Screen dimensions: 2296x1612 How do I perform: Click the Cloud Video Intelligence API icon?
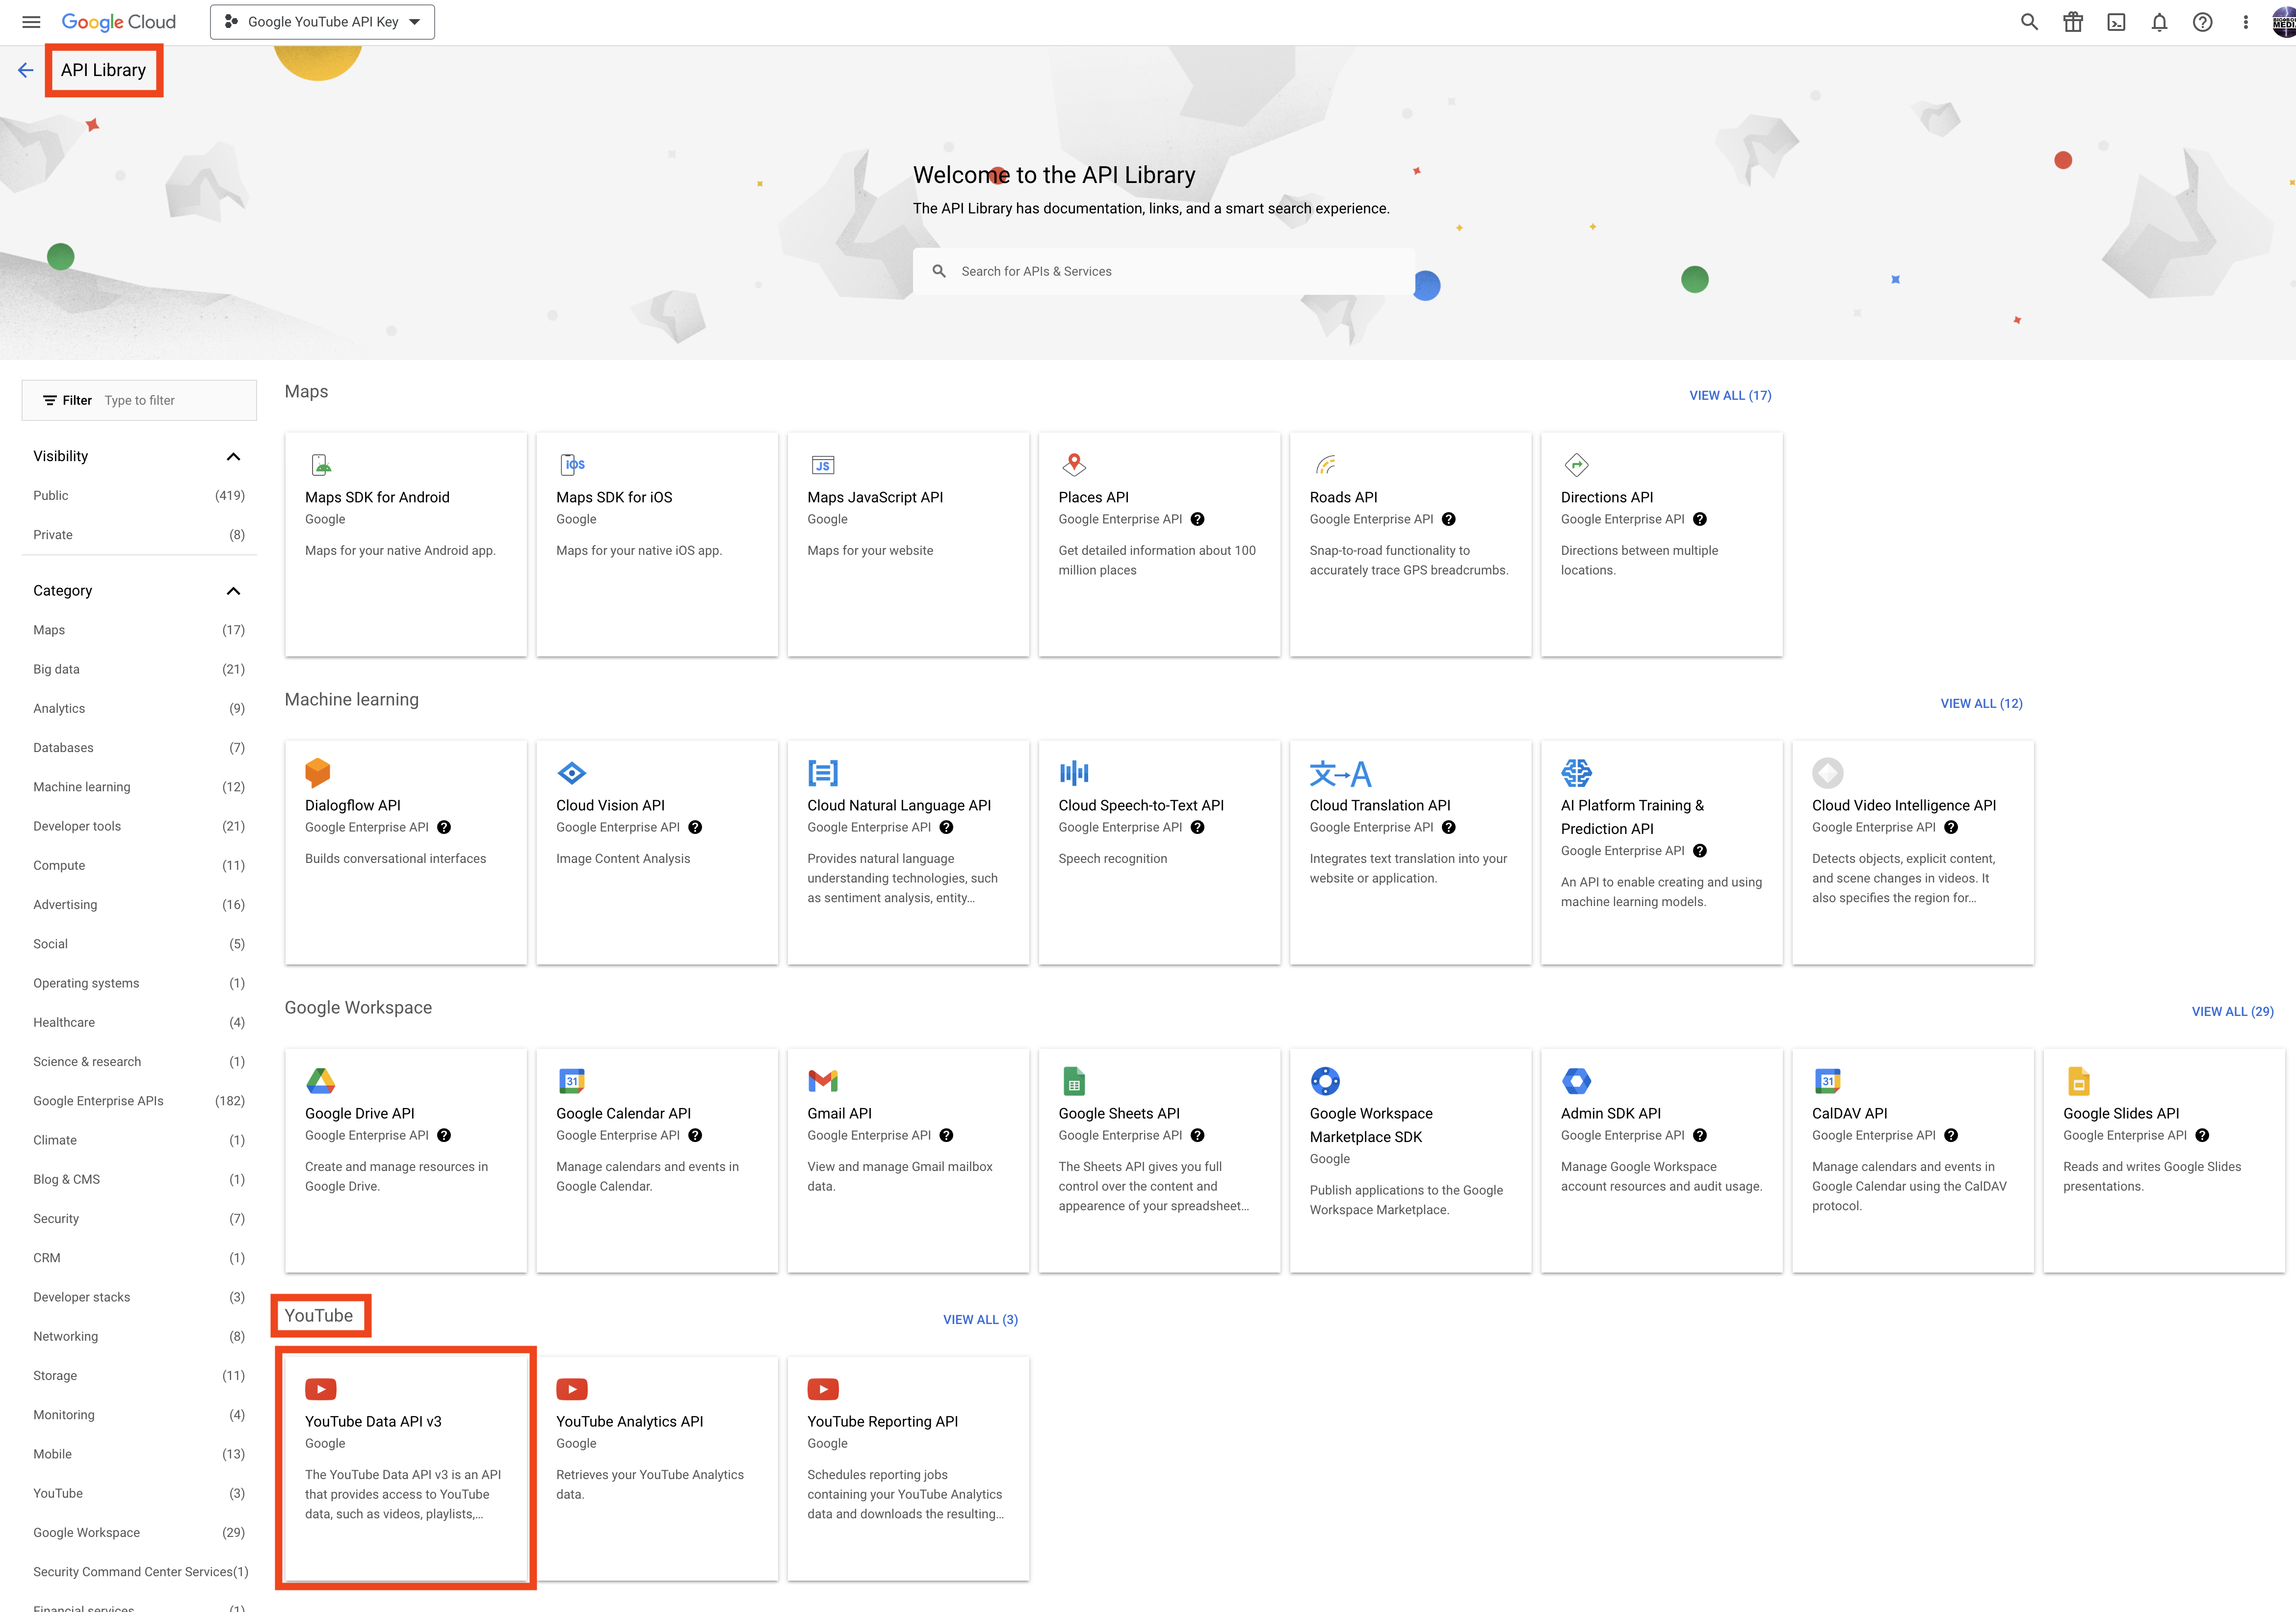point(1827,772)
